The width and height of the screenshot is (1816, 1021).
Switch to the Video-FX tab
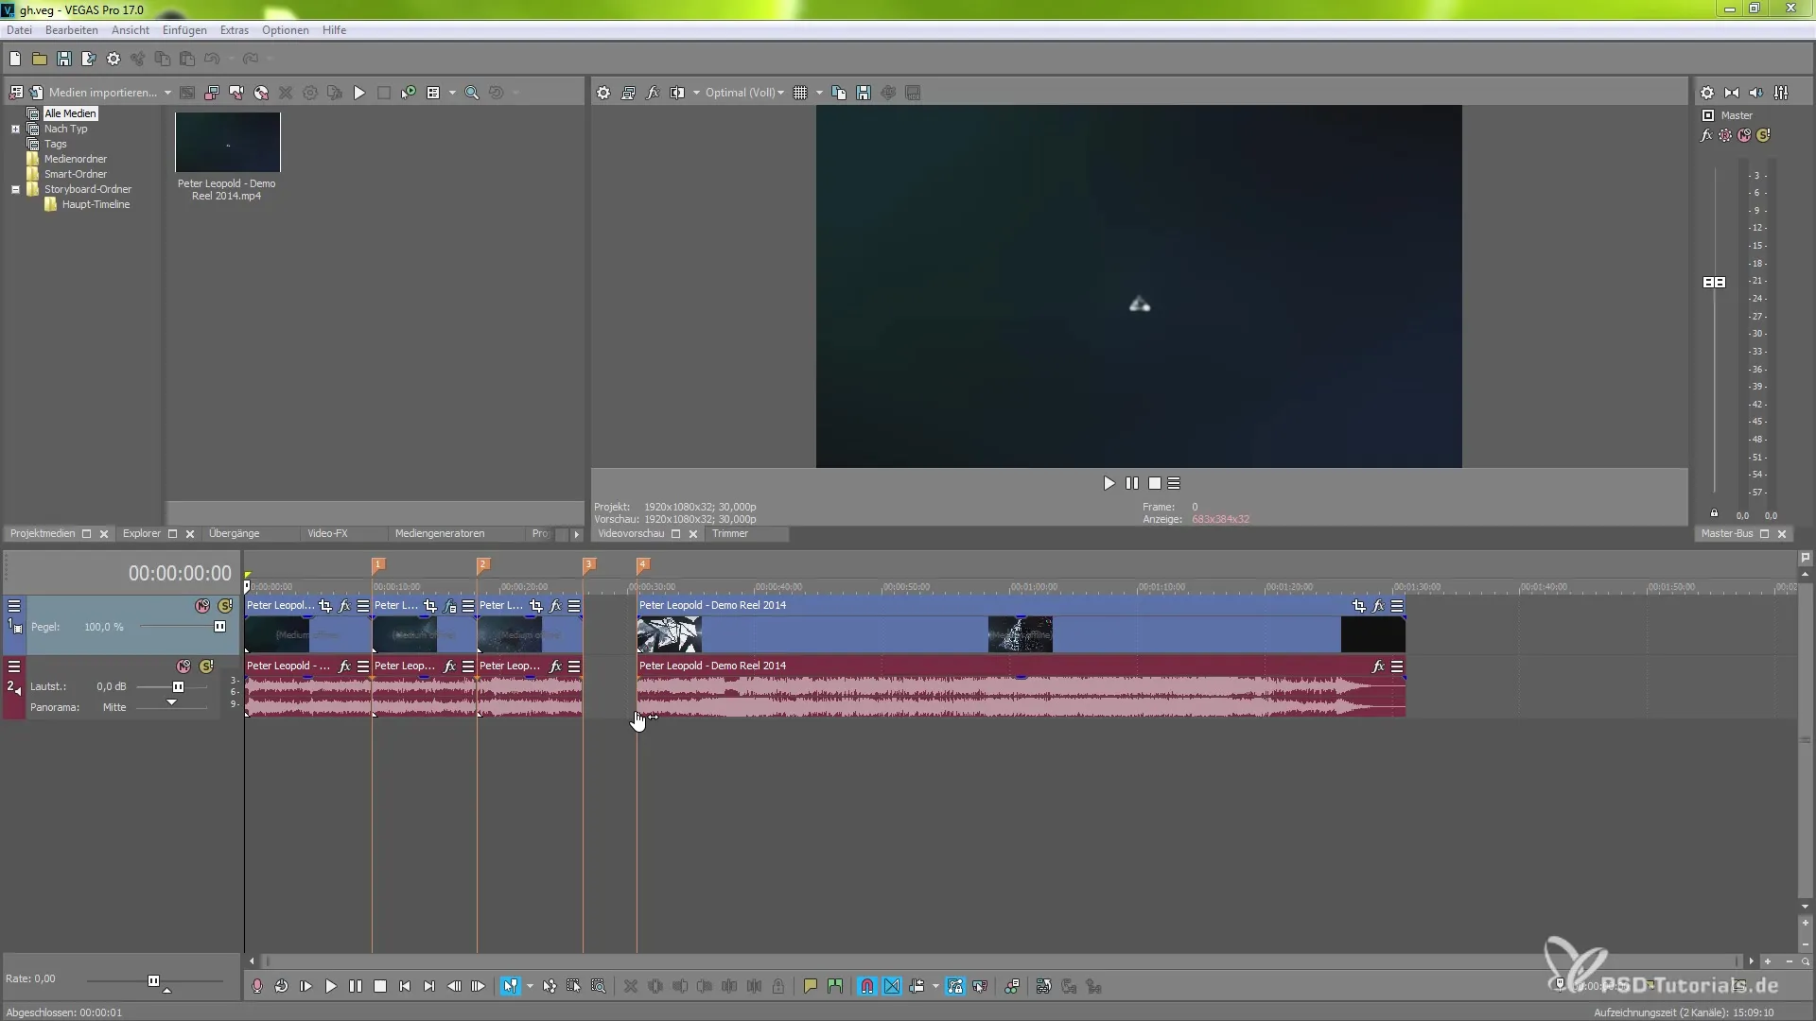coord(327,533)
